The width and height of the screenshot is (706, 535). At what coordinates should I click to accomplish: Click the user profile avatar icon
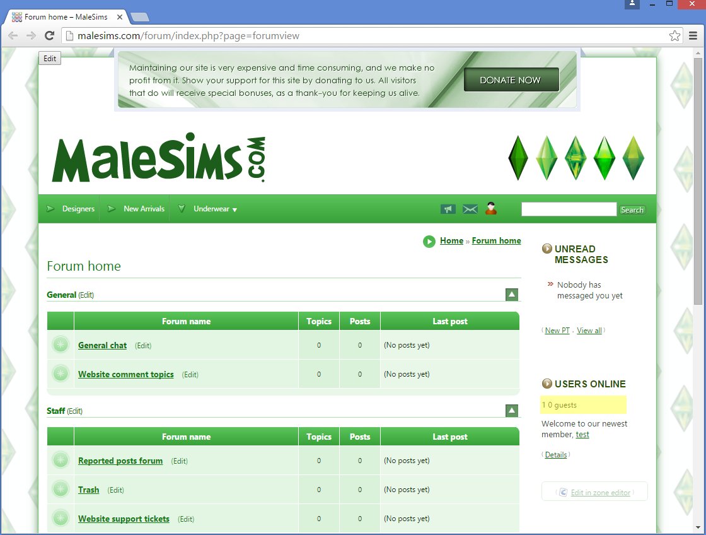click(491, 209)
